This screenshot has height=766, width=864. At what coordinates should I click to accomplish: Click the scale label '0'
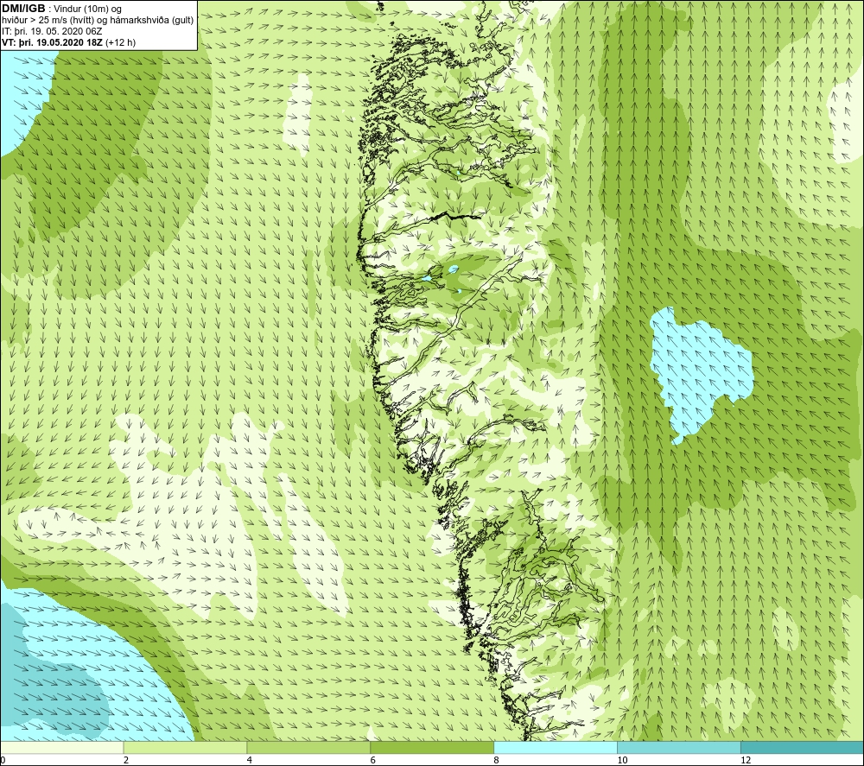3,760
